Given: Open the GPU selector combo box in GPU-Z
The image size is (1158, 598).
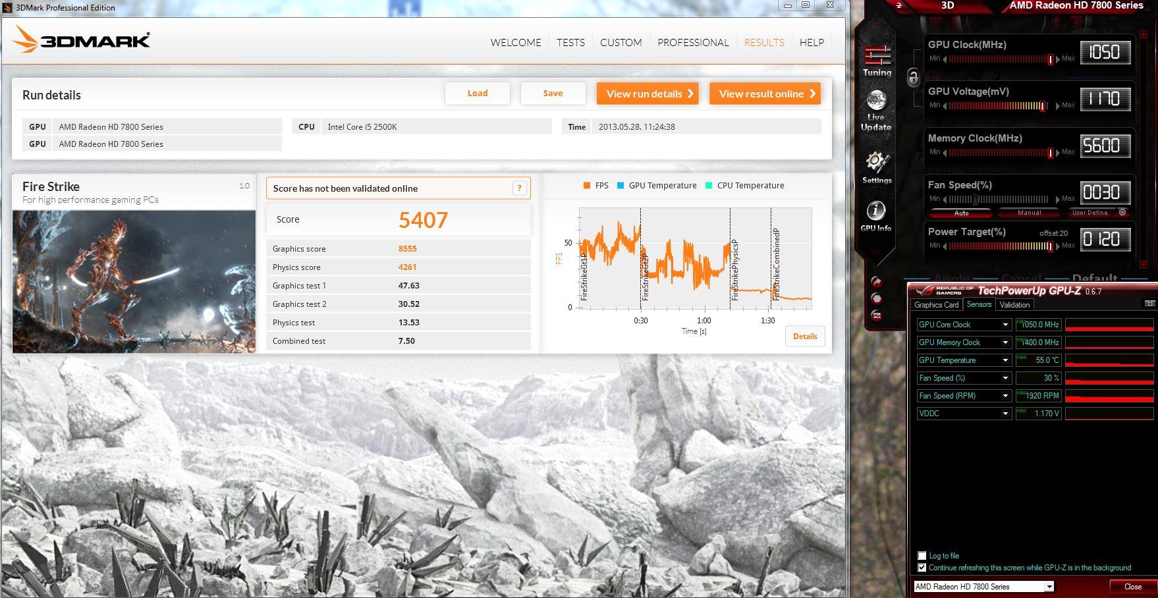Looking at the screenshot, I should pyautogui.click(x=983, y=586).
